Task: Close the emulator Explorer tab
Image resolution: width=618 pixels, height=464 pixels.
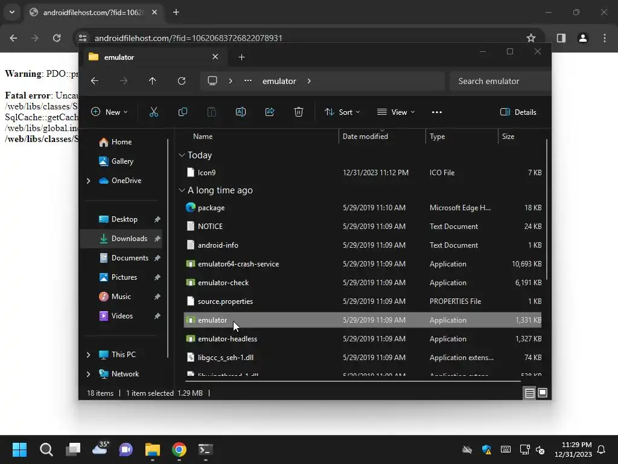Action: 215,57
